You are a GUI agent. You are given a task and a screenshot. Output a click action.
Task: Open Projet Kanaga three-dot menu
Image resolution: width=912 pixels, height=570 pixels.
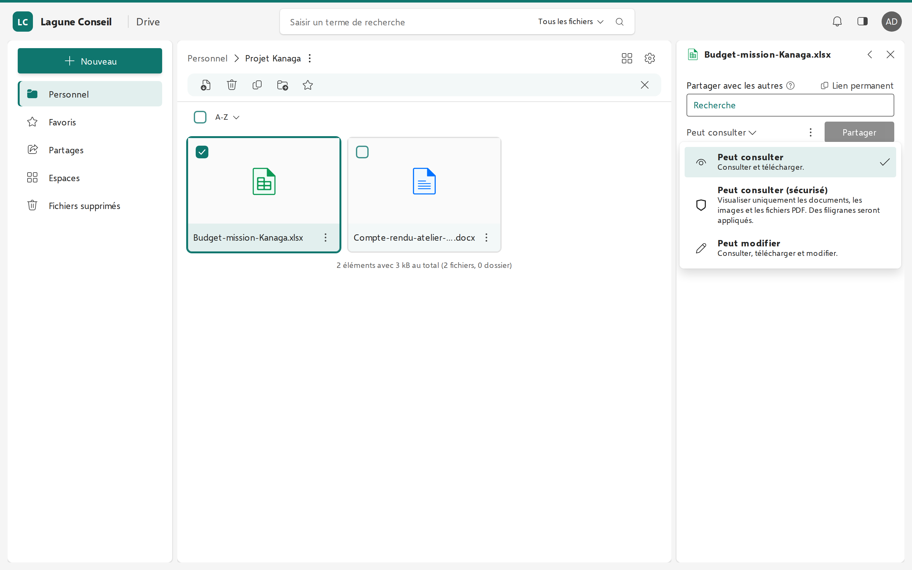click(x=310, y=59)
